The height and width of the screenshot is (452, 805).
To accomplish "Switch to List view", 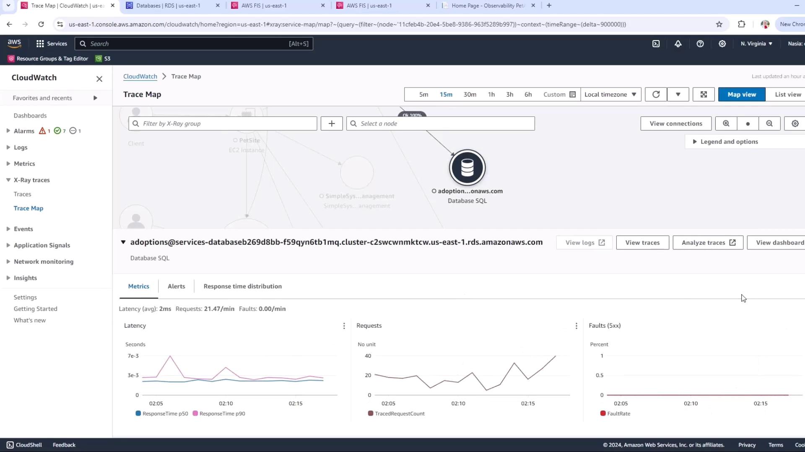I will [787, 95].
